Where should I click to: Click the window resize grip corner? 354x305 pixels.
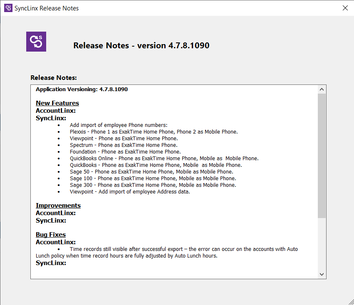click(351, 302)
